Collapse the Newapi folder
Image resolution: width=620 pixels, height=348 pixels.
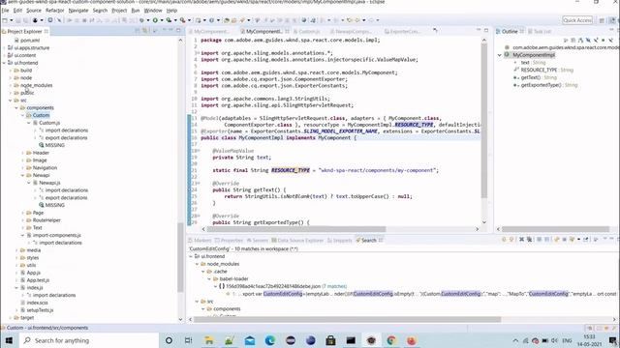pos(22,175)
